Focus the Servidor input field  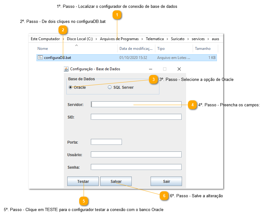(x=136, y=104)
